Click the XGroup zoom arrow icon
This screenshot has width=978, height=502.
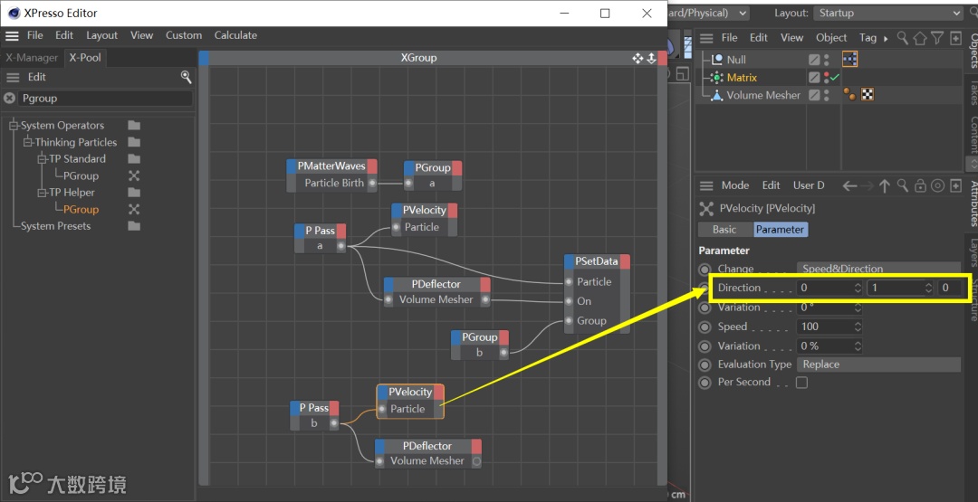click(651, 58)
